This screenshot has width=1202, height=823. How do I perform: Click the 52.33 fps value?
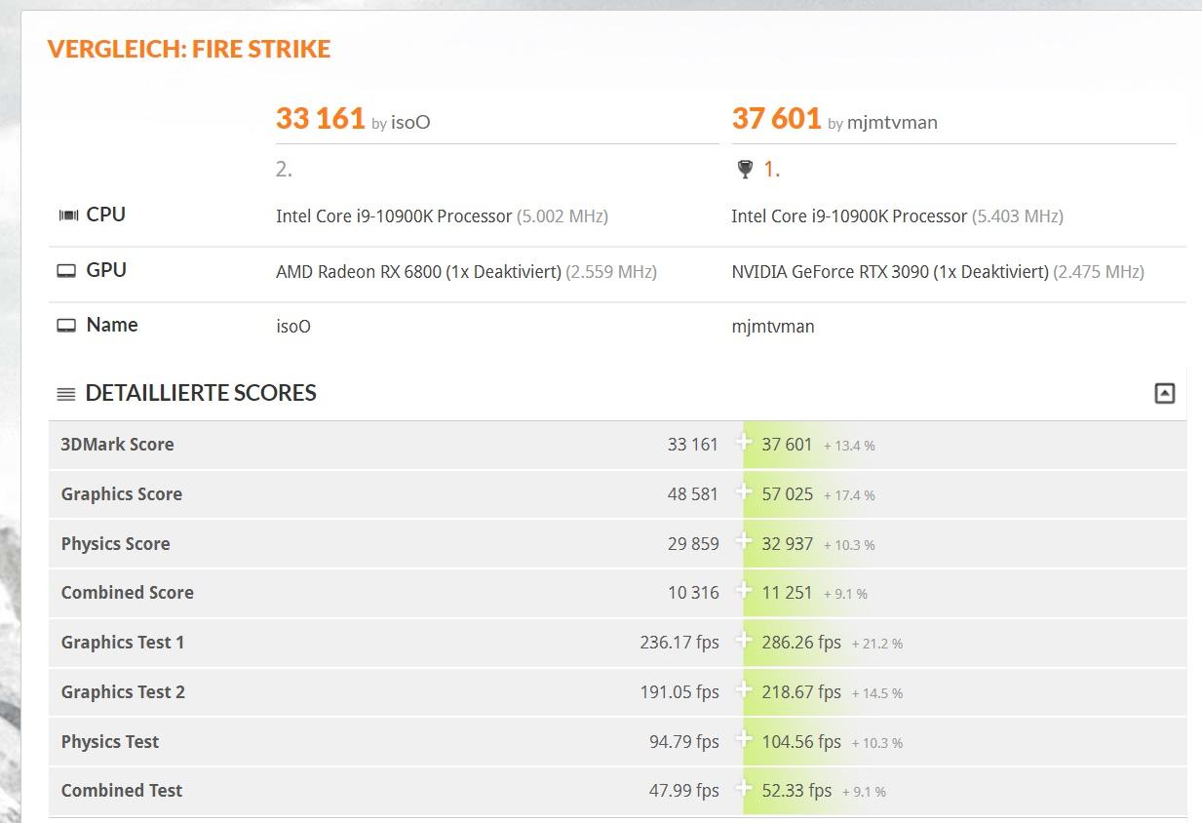[797, 791]
